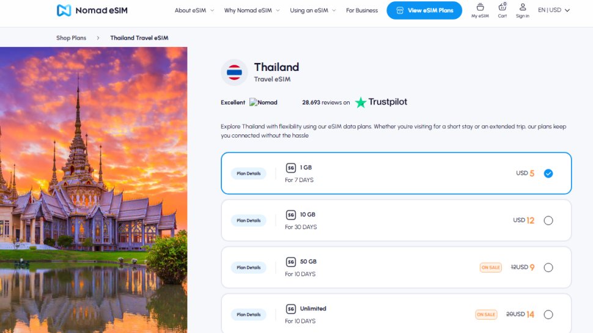Click the View eSIM Plans button
This screenshot has width=593, height=333.
tap(424, 10)
